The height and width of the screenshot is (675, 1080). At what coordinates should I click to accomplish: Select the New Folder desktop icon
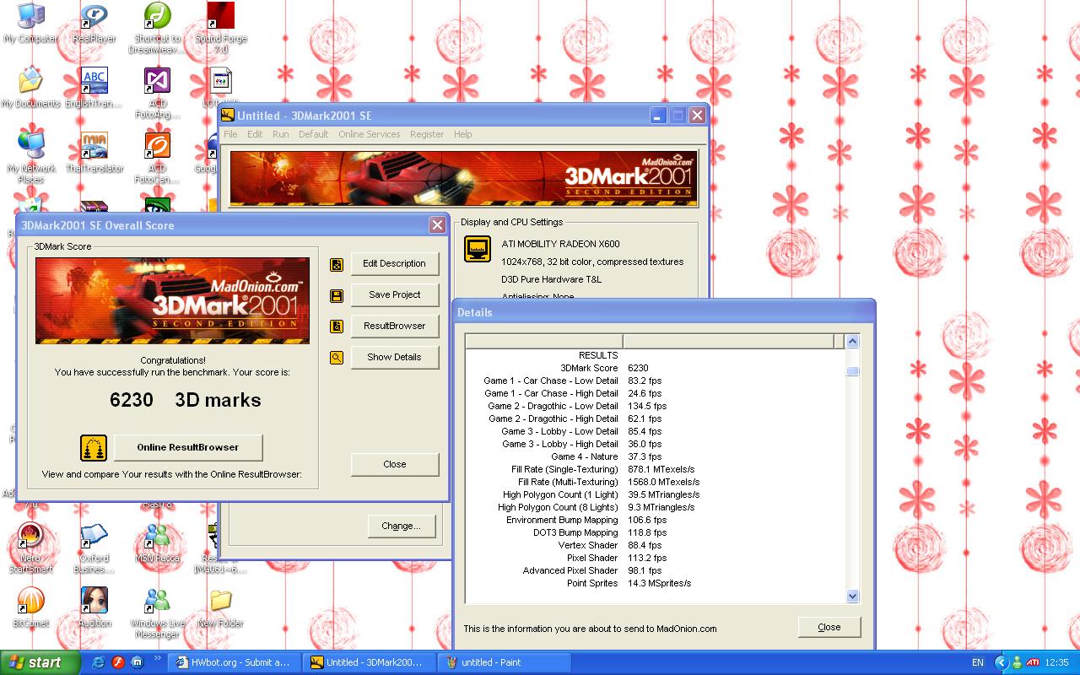tap(220, 607)
